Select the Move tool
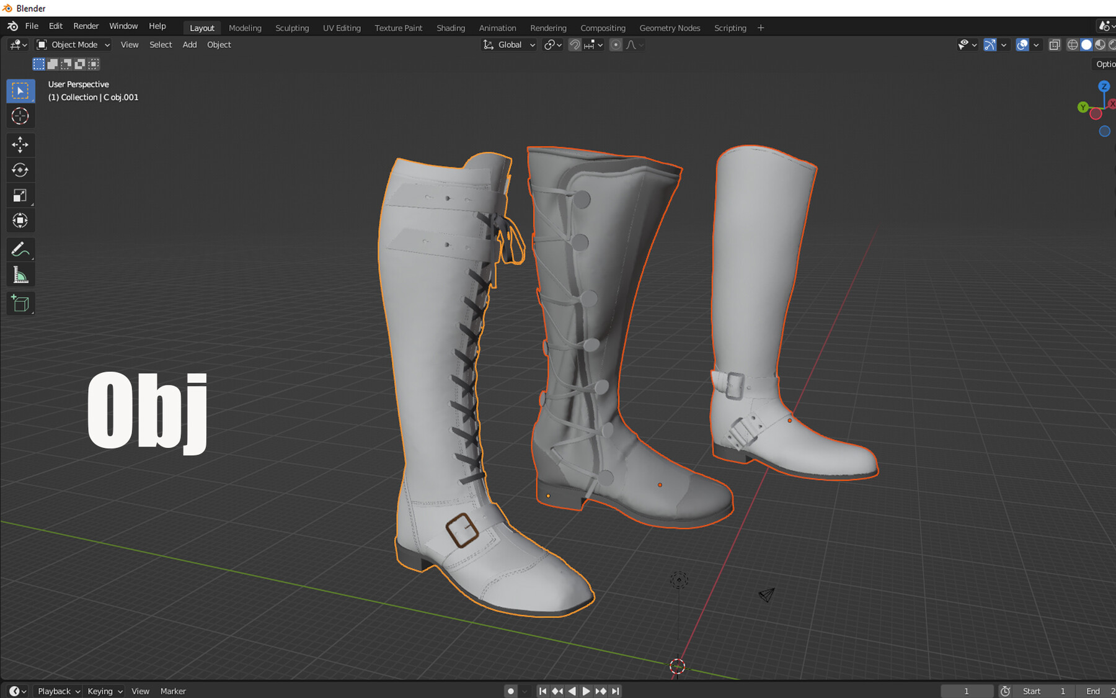 tap(20, 145)
